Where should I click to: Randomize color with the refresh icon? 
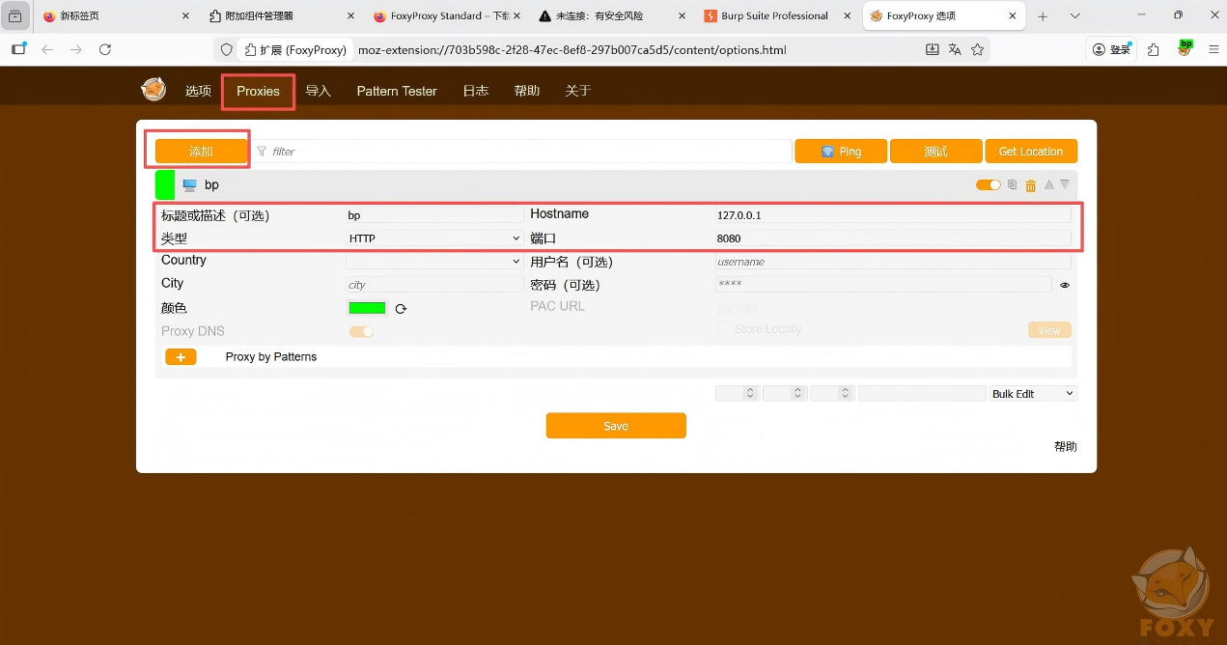click(x=401, y=309)
